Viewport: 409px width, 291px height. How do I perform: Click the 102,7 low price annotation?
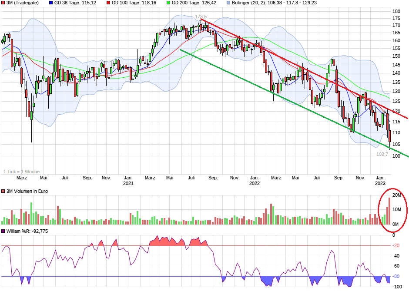pos(382,153)
